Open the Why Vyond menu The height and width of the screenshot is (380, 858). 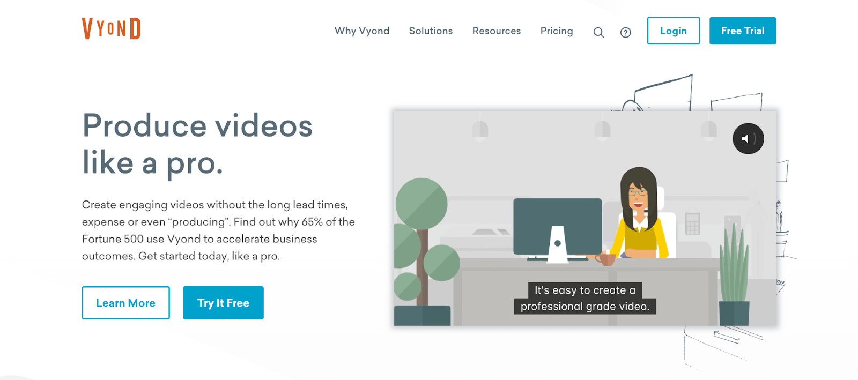[x=362, y=31]
